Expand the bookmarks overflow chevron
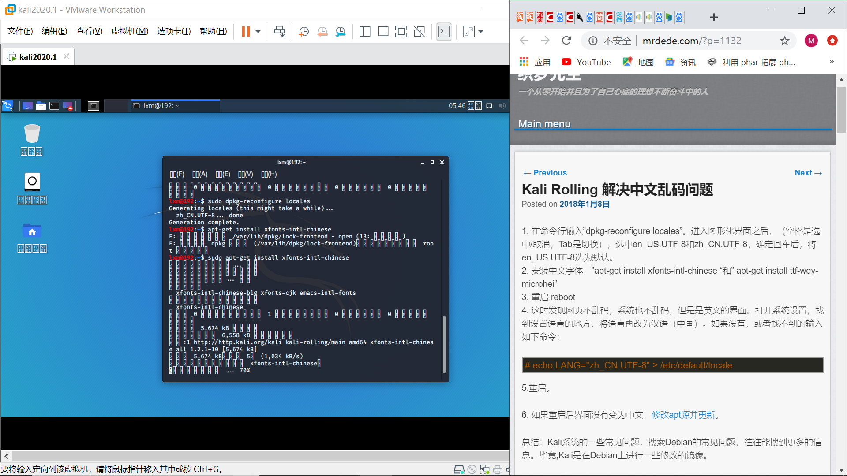This screenshot has height=476, width=847. (x=832, y=62)
